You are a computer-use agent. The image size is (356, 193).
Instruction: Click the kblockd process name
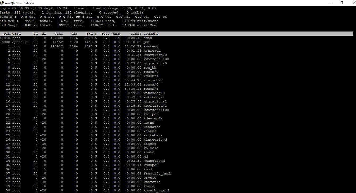[151, 148]
